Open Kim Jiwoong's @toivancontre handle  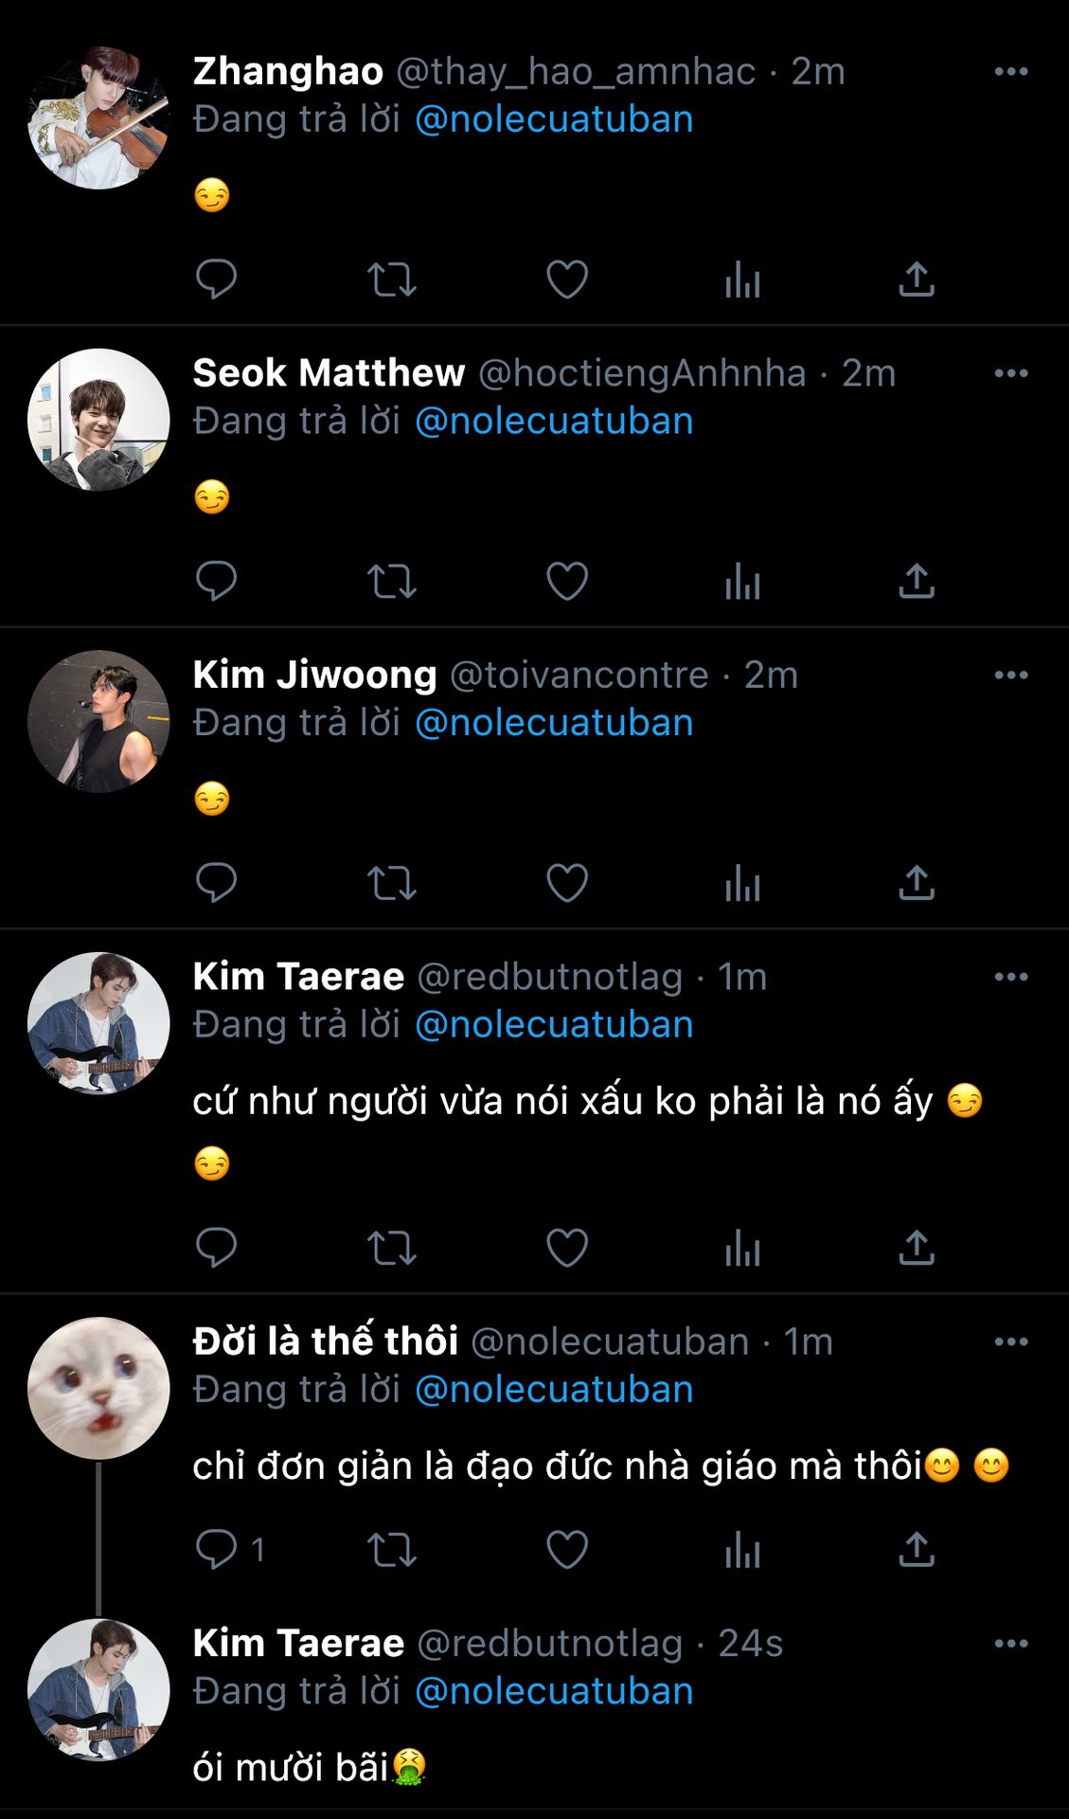coord(579,675)
